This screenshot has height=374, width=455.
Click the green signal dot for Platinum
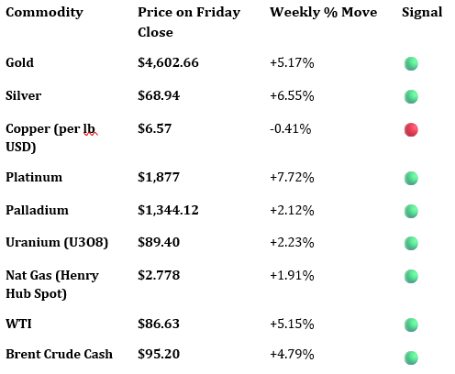[x=411, y=178]
